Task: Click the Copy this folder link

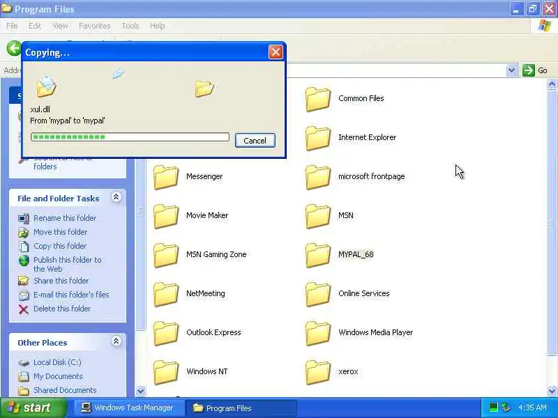Action: click(60, 246)
